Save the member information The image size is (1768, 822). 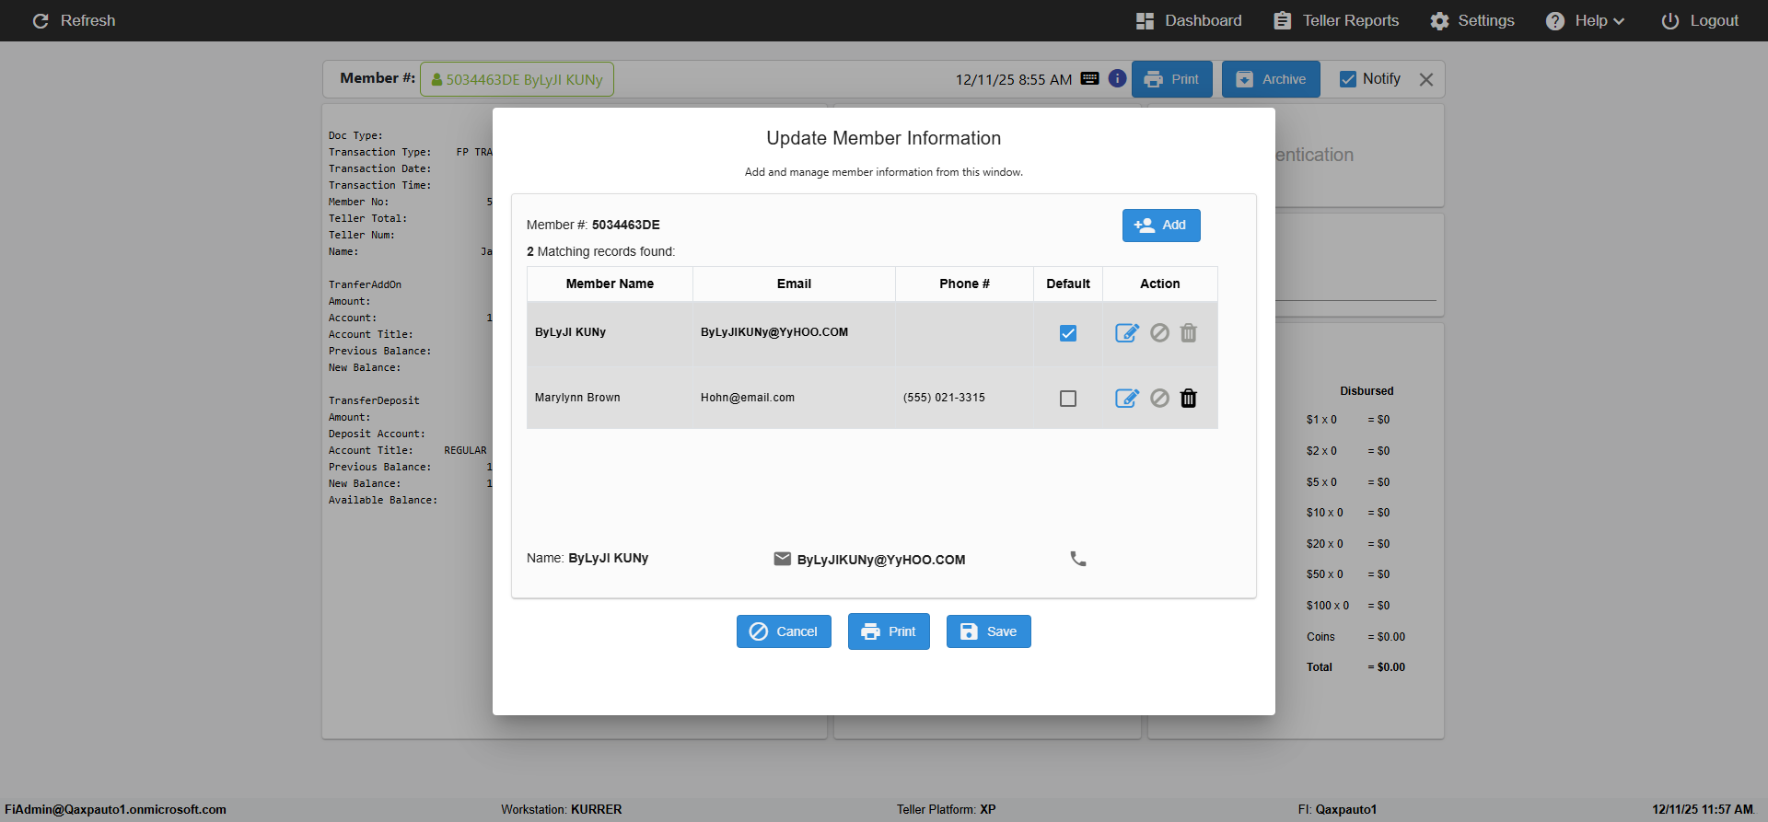pyautogui.click(x=989, y=631)
